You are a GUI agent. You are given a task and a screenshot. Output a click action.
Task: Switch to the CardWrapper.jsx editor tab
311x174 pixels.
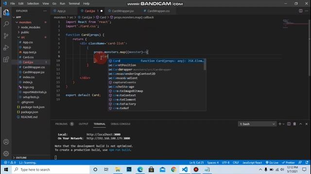click(x=123, y=11)
